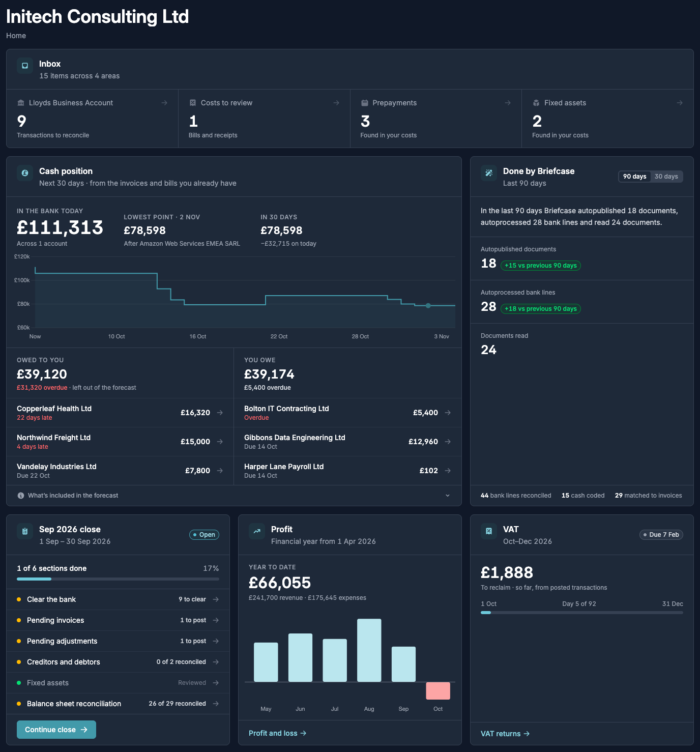Open Costs to review via its arrow
This screenshot has height=752, width=700.
point(336,103)
